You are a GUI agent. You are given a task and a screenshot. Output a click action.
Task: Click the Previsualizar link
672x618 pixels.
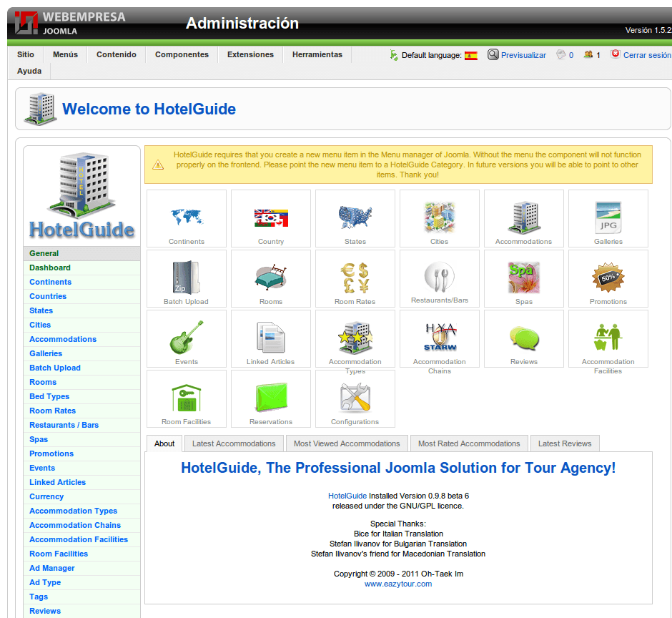[x=523, y=55]
